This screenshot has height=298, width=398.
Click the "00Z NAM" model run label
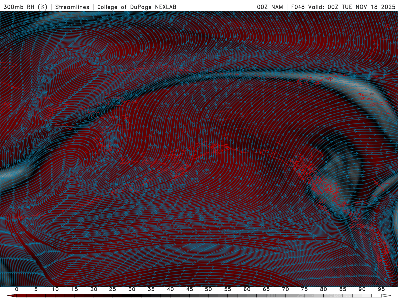pyautogui.click(x=270, y=7)
